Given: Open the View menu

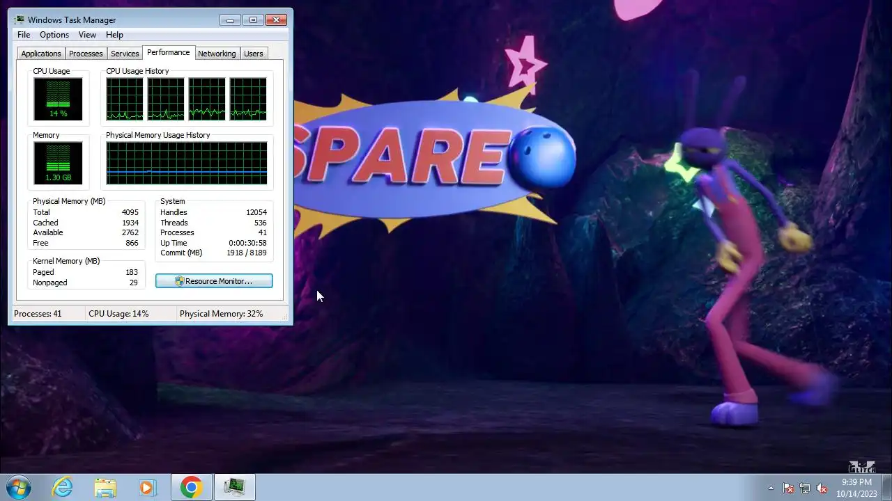Looking at the screenshot, I should pyautogui.click(x=87, y=35).
